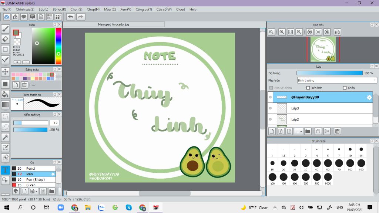Screen dimensions: 379x213
Task: Select the Text tool
Action: click(x=5, y=170)
